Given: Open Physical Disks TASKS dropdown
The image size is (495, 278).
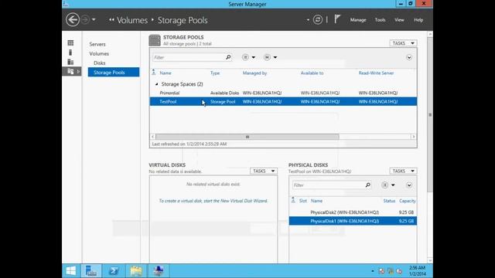Looking at the screenshot, I should [403, 171].
